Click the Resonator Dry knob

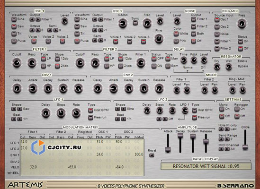[217, 67]
